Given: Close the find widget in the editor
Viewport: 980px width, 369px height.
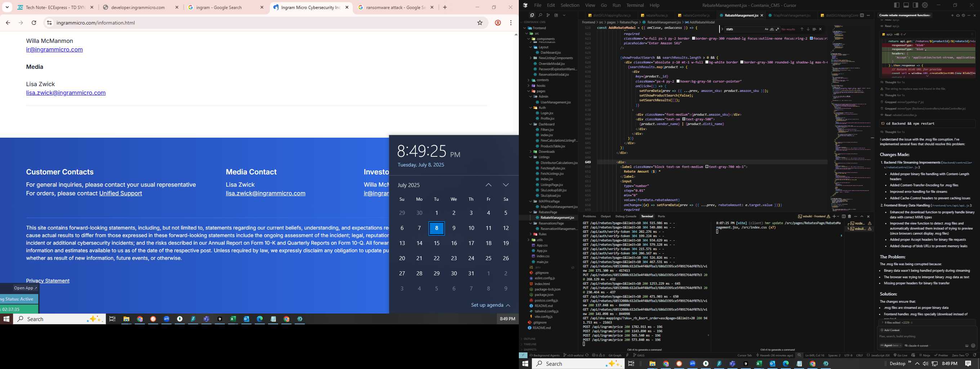Looking at the screenshot, I should [820, 29].
